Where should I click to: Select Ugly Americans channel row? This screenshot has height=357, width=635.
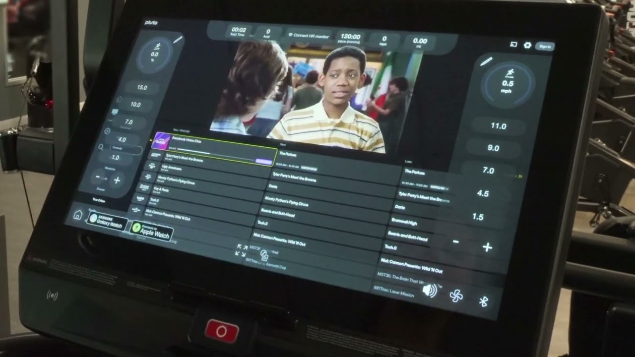[x=171, y=169]
